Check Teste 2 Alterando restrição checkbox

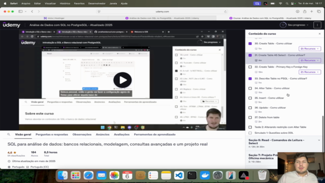click(250, 127)
